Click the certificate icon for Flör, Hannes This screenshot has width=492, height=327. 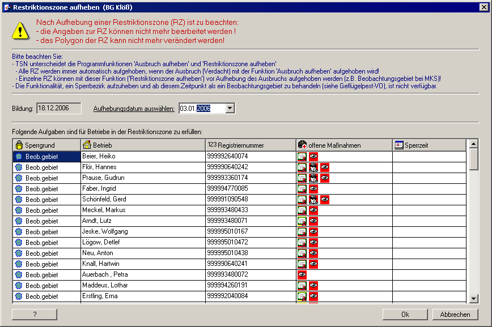302,167
